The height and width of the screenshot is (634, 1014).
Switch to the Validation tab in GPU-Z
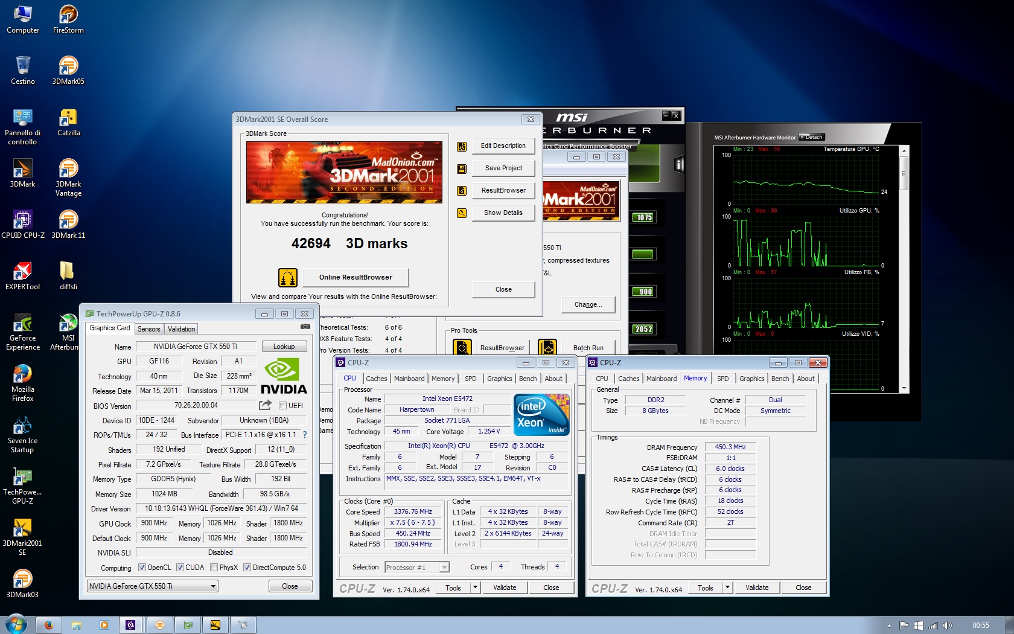coord(181,329)
